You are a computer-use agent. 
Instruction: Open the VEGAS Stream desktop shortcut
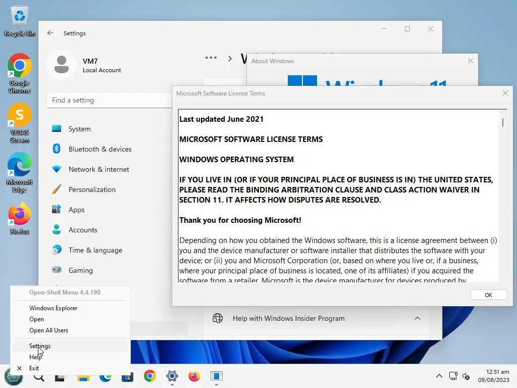click(20, 123)
